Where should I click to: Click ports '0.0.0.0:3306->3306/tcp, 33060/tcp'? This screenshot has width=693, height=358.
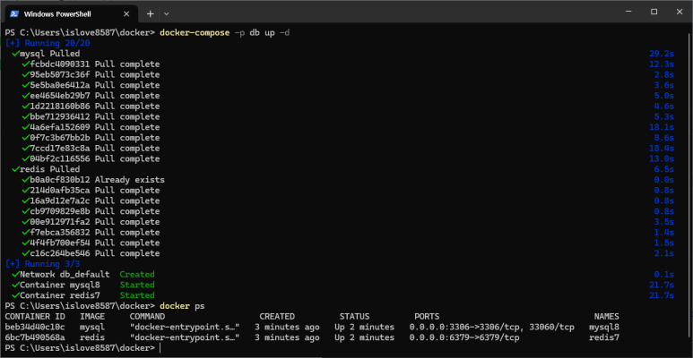(x=491, y=327)
